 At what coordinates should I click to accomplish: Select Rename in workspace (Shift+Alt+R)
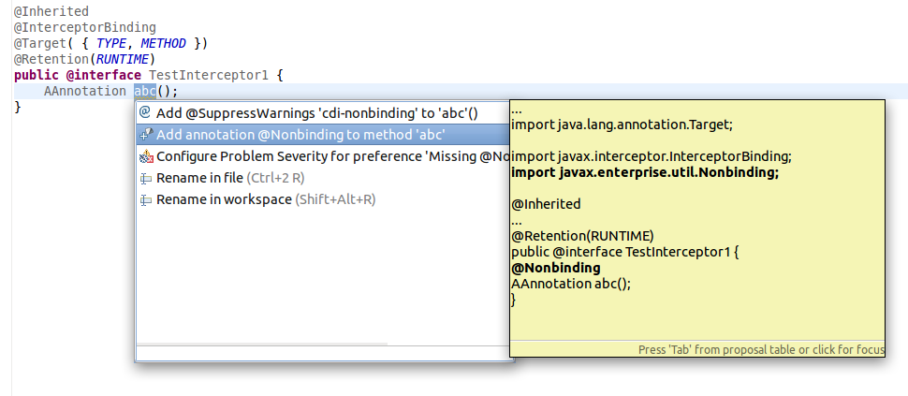tap(265, 199)
